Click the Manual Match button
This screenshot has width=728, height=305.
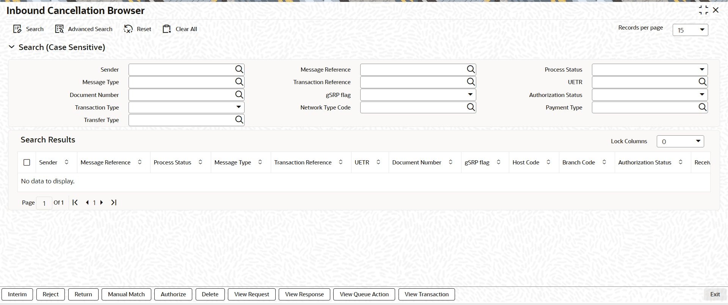click(x=126, y=294)
